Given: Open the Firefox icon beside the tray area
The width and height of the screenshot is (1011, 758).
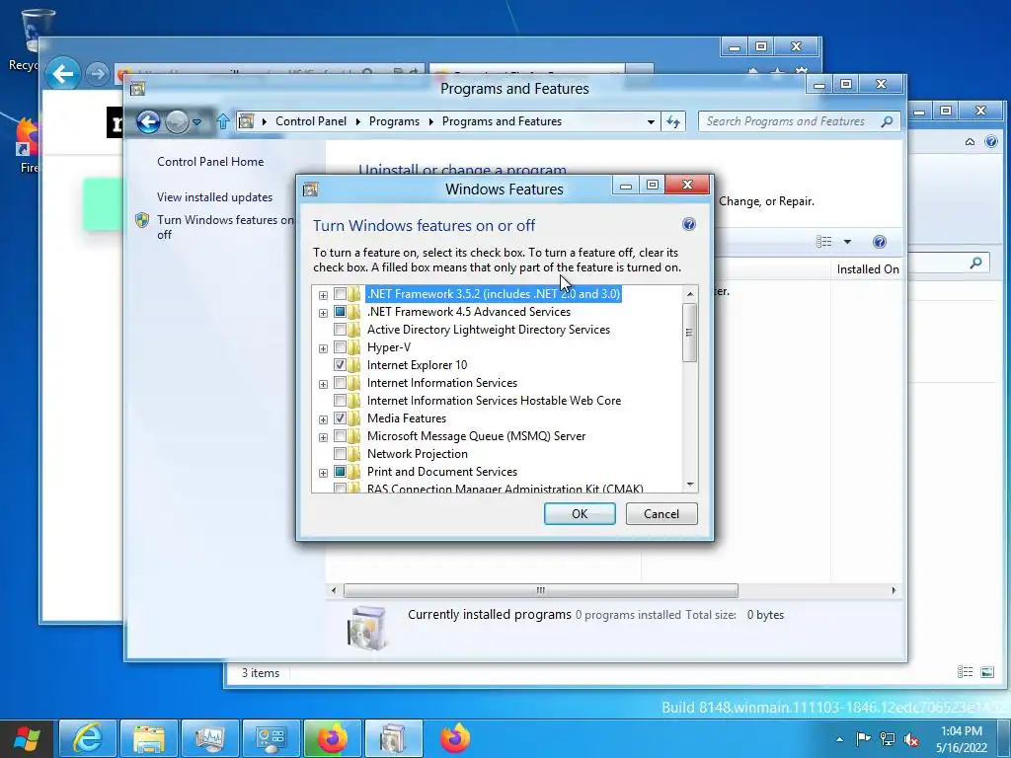Looking at the screenshot, I should click(x=455, y=738).
